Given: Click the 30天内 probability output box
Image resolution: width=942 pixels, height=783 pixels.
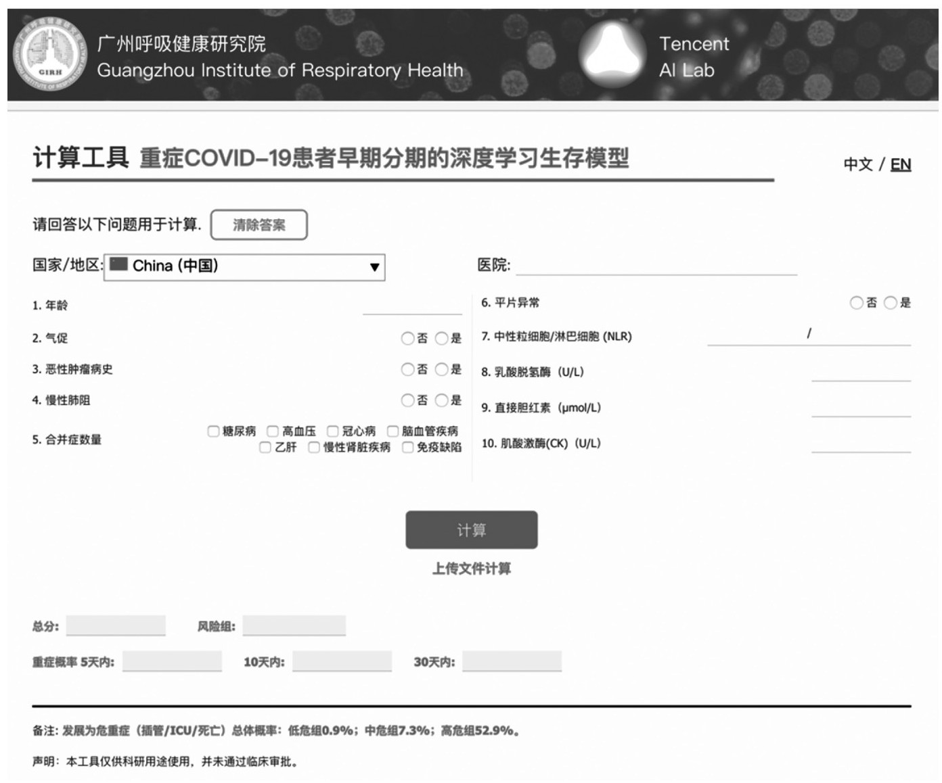Looking at the screenshot, I should coord(512,661).
